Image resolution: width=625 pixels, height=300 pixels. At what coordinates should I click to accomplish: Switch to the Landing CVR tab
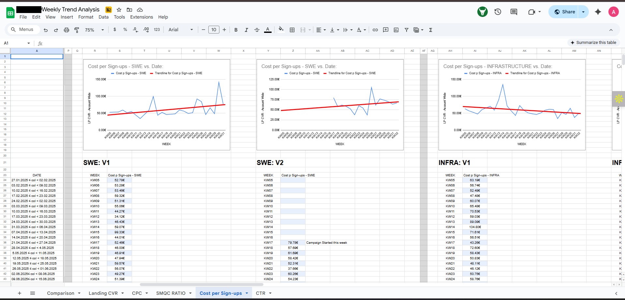(103, 293)
